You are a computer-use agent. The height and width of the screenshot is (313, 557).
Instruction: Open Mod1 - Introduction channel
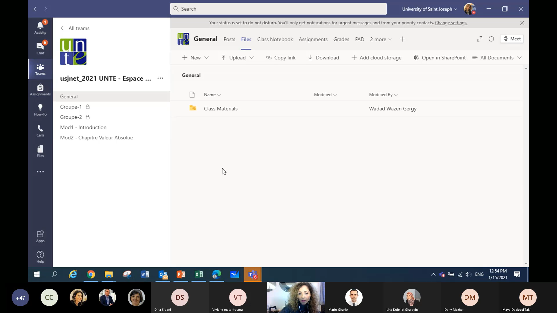click(111, 128)
